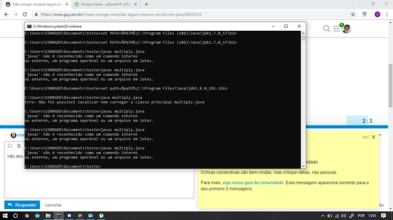Open the forum hamburger menu icon
The image size is (393, 220).
click(337, 29)
